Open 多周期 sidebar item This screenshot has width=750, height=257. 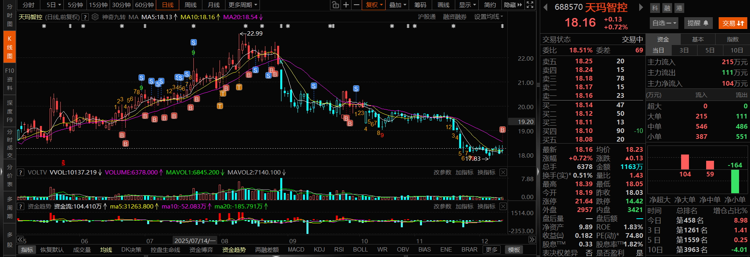[x=10, y=208]
